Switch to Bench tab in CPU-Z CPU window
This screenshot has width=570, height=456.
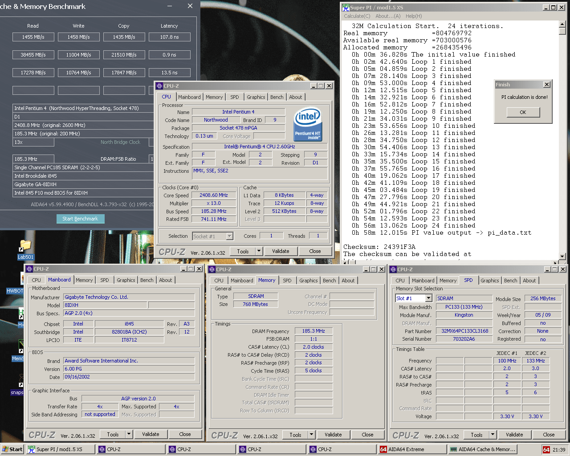(277, 97)
